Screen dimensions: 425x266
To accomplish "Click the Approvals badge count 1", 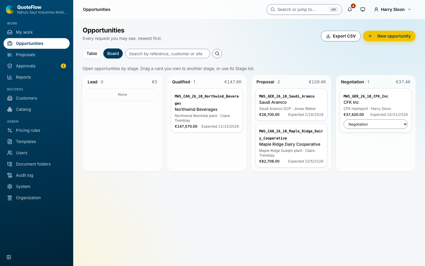I will 63,66.
